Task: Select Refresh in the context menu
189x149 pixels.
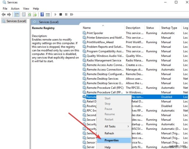Action: click(x=109, y=133)
